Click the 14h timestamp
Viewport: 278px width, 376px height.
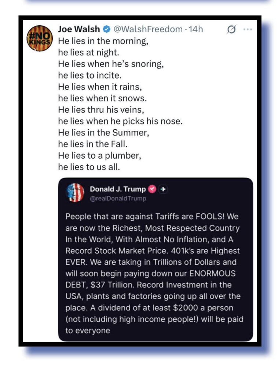196,29
